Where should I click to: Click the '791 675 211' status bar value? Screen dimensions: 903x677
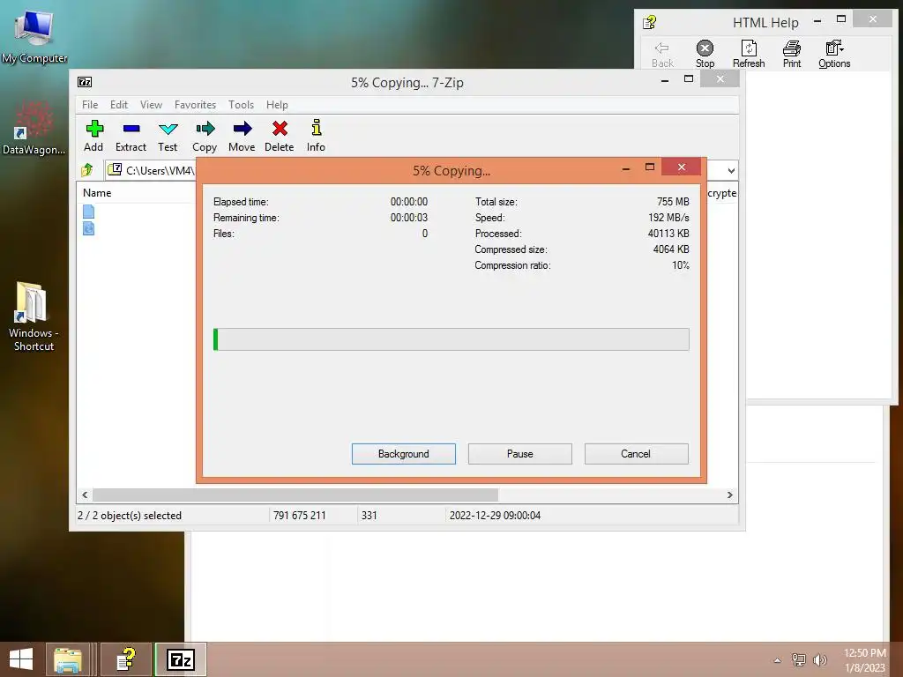point(300,515)
